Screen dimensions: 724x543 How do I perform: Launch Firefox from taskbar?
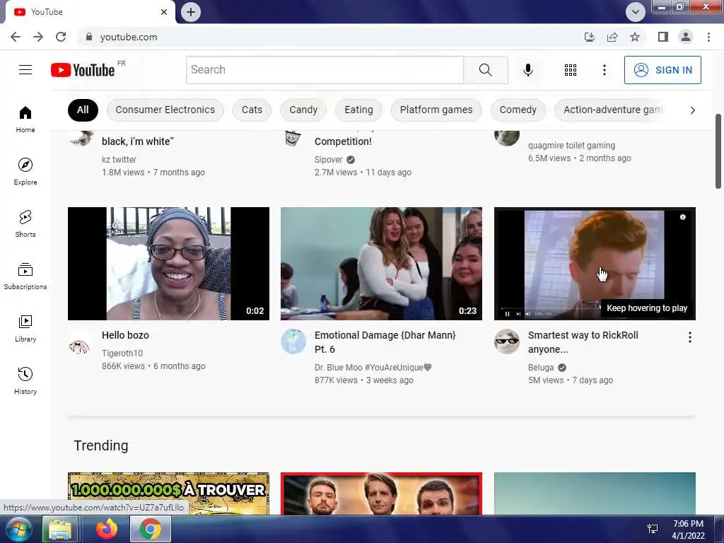point(107,529)
